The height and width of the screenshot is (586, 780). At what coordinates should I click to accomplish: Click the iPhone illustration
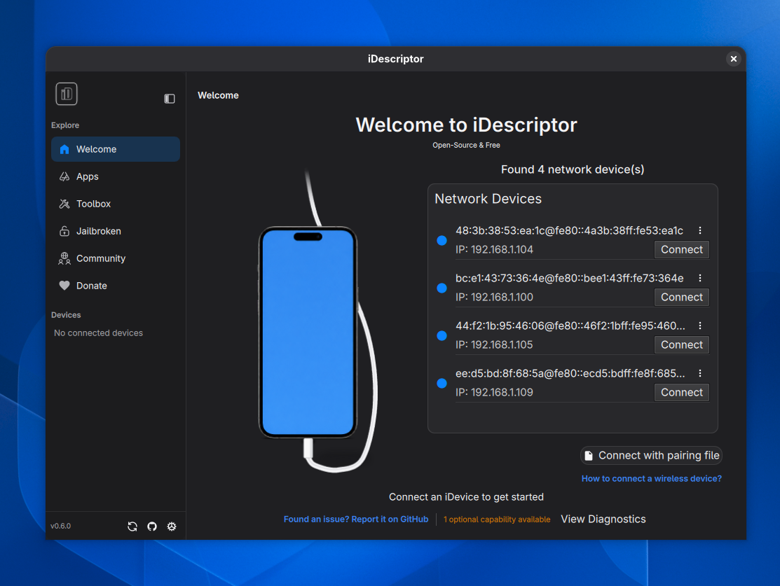pyautogui.click(x=308, y=332)
